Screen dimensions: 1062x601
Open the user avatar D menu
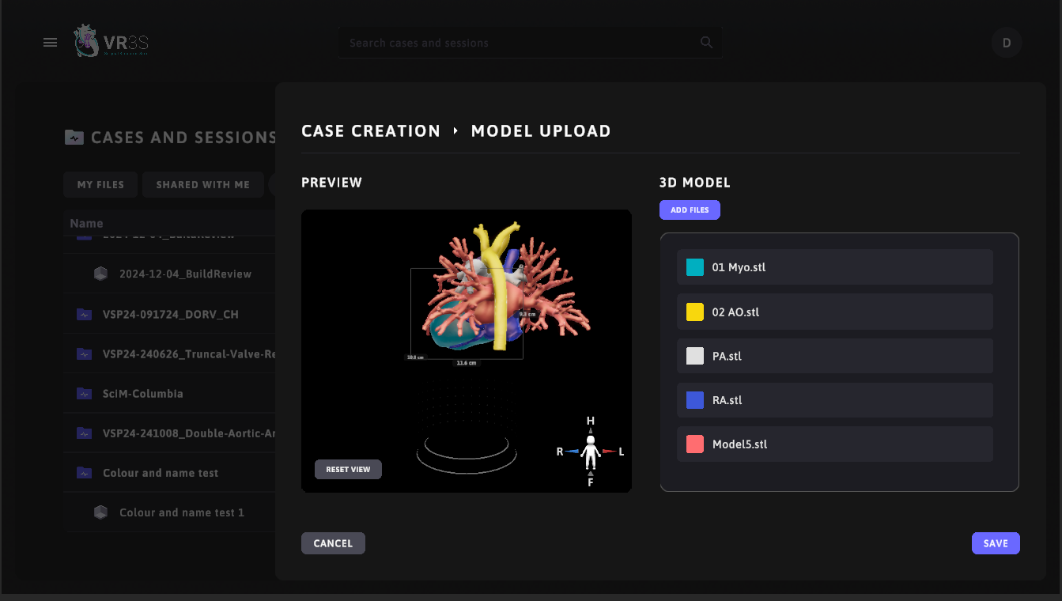(1006, 43)
